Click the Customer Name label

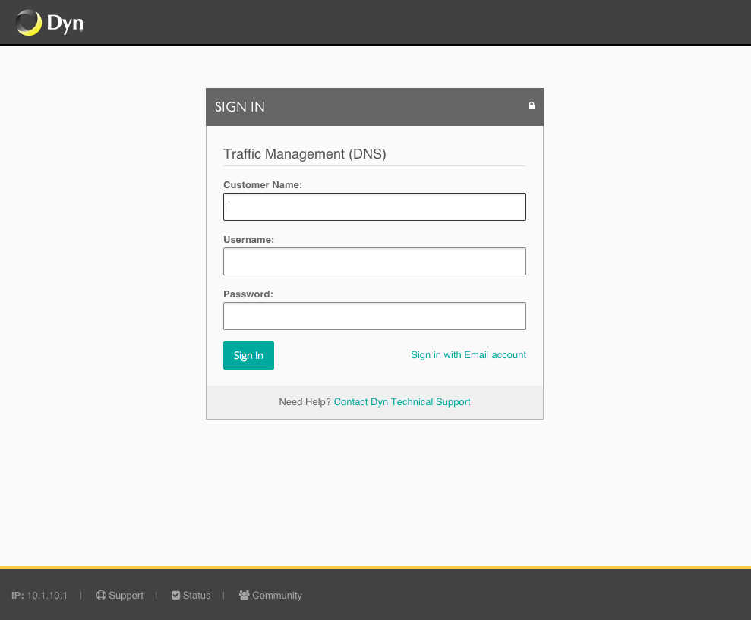pyautogui.click(x=263, y=184)
